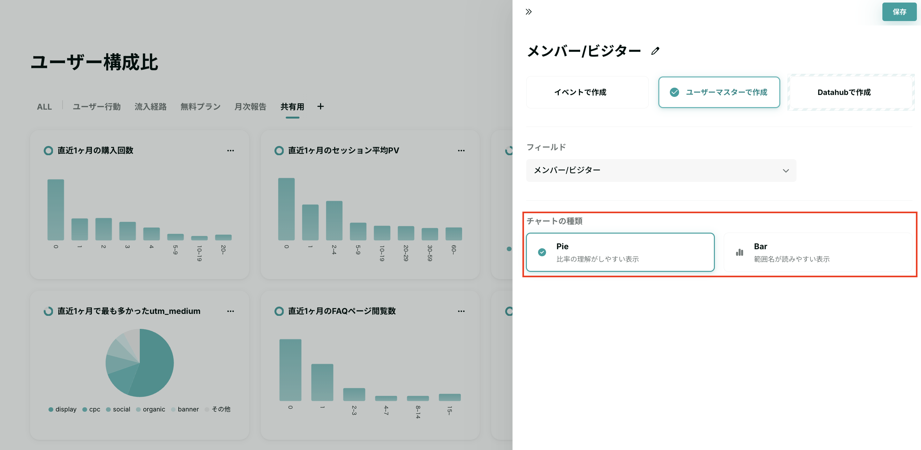
Task: Choose the Pie chart type
Action: (620, 252)
